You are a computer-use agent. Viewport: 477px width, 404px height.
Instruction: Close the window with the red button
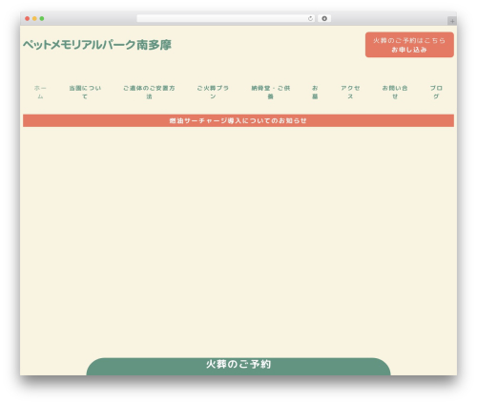pos(28,18)
